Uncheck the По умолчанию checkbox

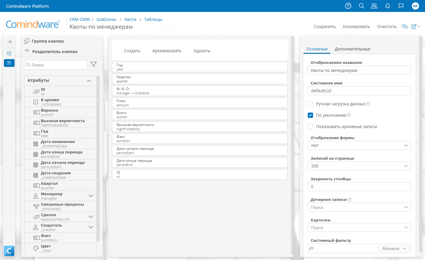[310, 115]
